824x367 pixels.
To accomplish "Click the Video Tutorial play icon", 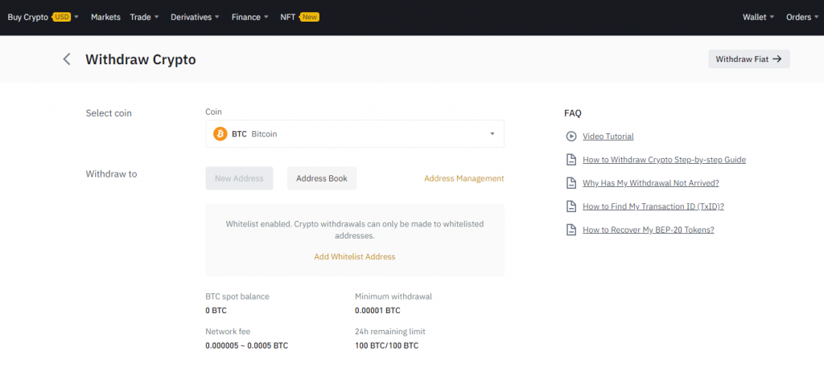I will tap(571, 137).
